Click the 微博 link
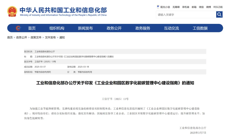 tap(208, 7)
